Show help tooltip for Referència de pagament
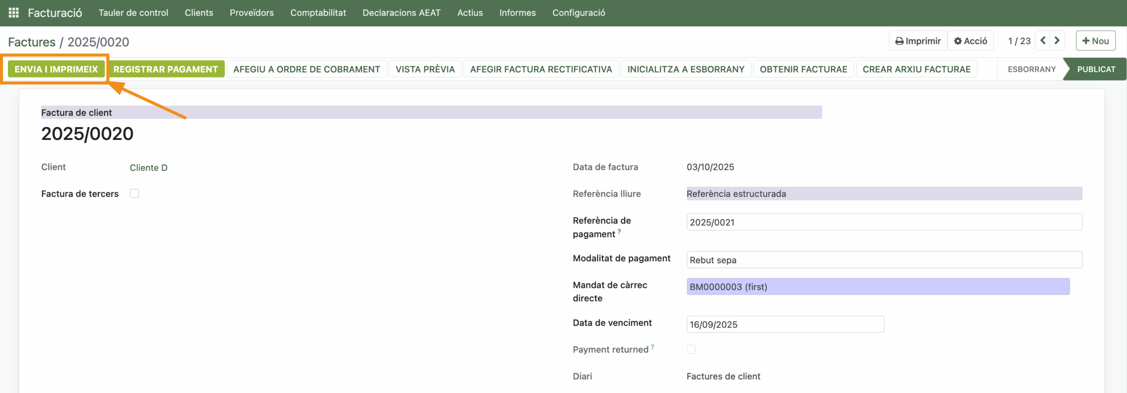The image size is (1127, 393). [619, 231]
